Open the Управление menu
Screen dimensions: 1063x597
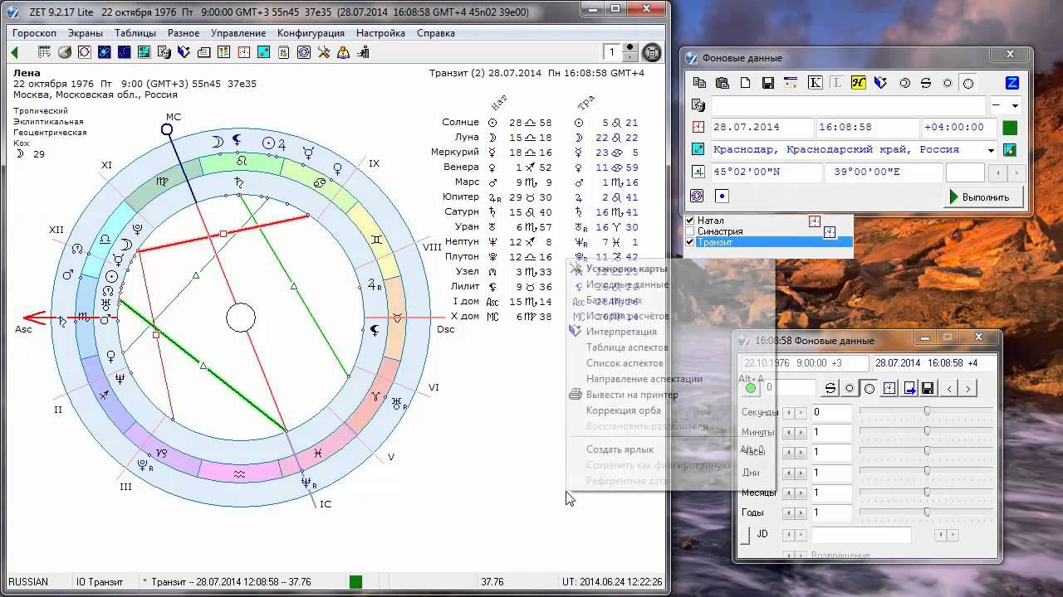(x=238, y=33)
